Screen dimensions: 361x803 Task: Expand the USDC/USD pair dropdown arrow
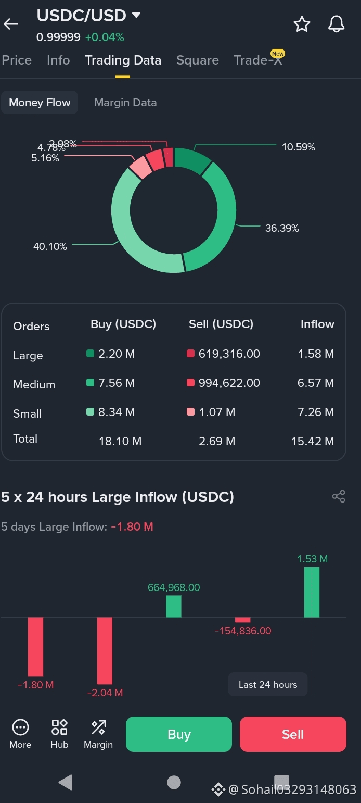coord(136,15)
